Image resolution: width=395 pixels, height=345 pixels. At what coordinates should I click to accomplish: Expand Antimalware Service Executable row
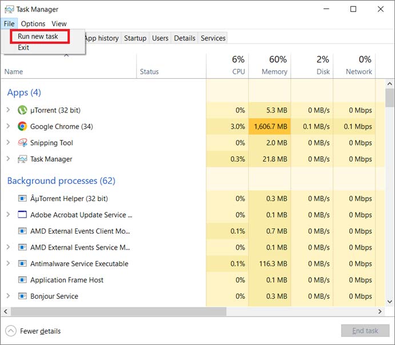tap(8, 263)
